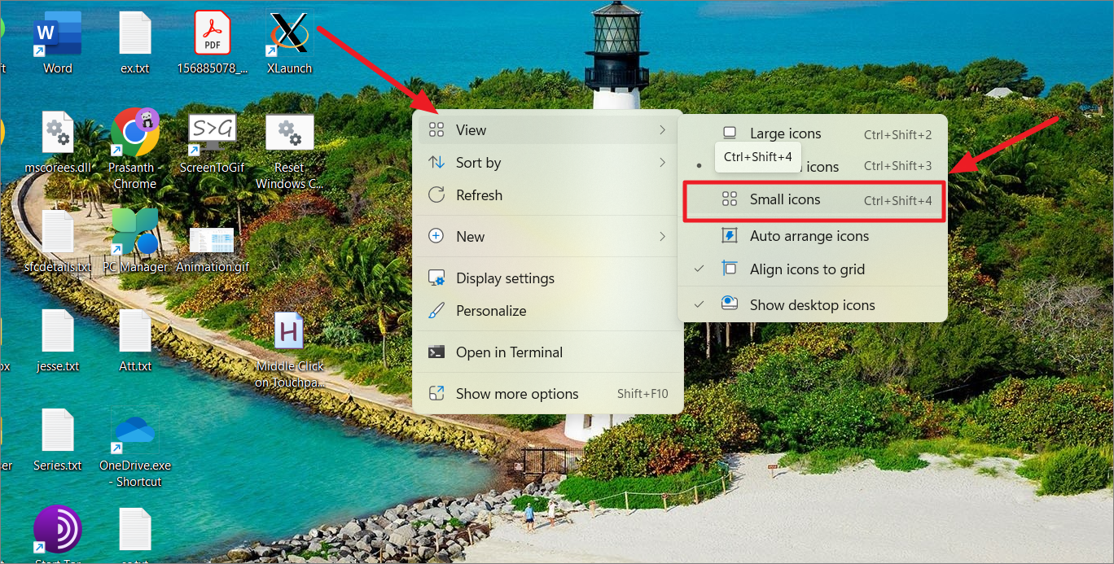This screenshot has width=1114, height=564.
Task: Select Refresh from the context menu
Action: (478, 195)
